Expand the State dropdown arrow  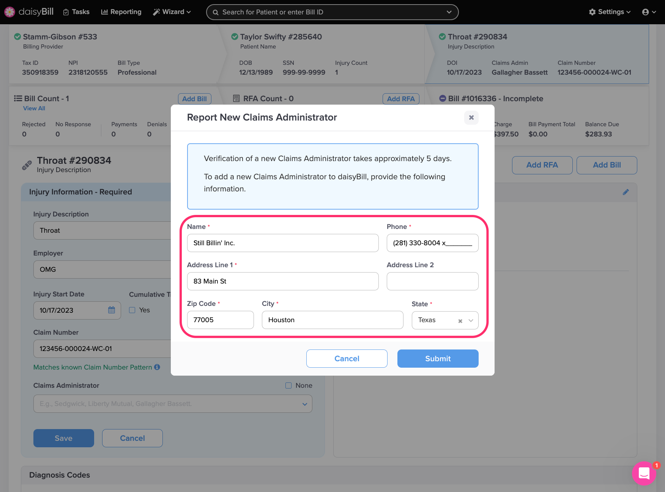(x=471, y=321)
